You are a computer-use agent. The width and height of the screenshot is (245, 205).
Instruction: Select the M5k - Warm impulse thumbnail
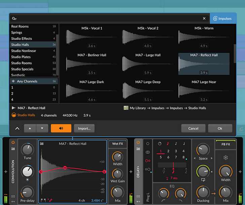(204, 37)
